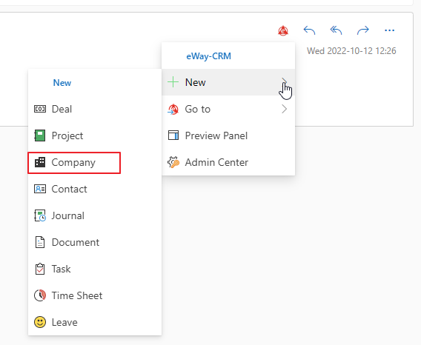This screenshot has height=345, width=421.
Task: Click the Company building icon
Action: click(x=40, y=162)
